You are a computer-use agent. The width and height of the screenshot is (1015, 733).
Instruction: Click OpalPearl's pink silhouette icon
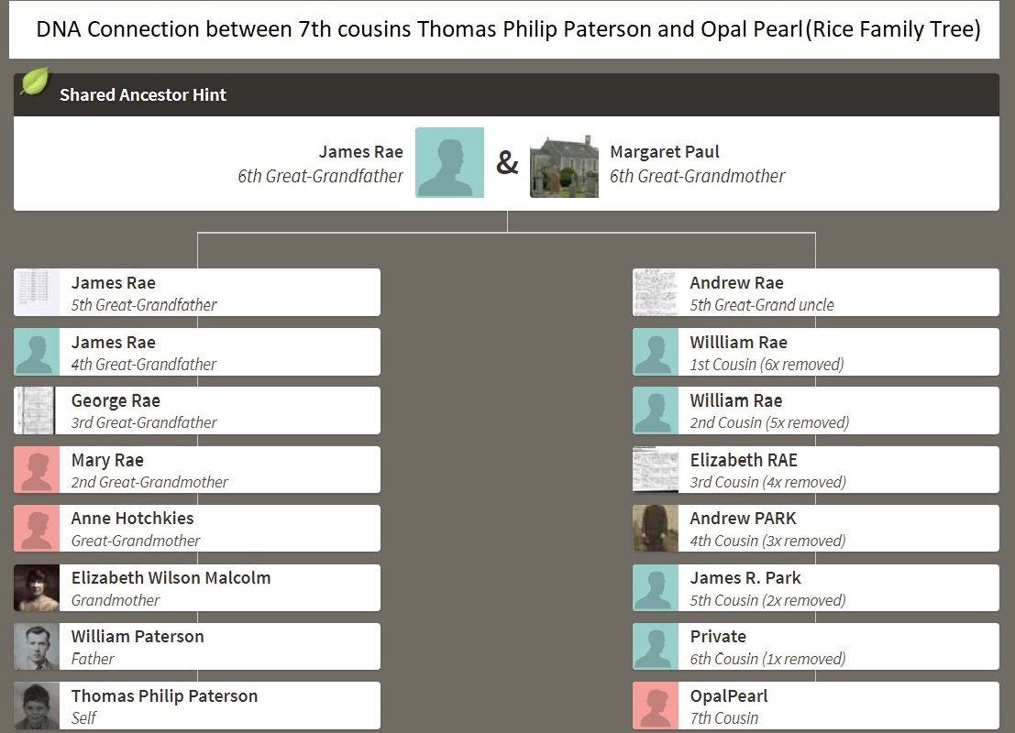tap(655, 706)
